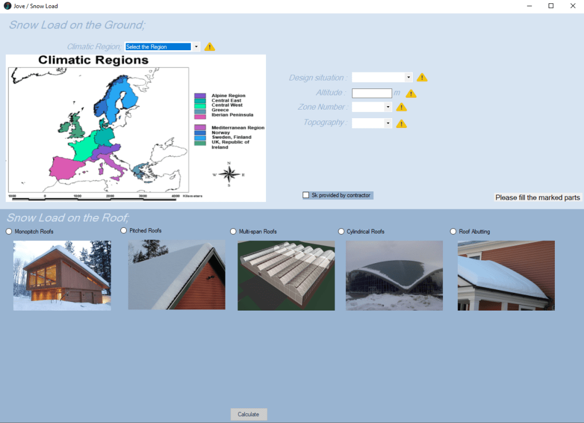Click the Roof Abutting photo thumbnail

click(506, 276)
